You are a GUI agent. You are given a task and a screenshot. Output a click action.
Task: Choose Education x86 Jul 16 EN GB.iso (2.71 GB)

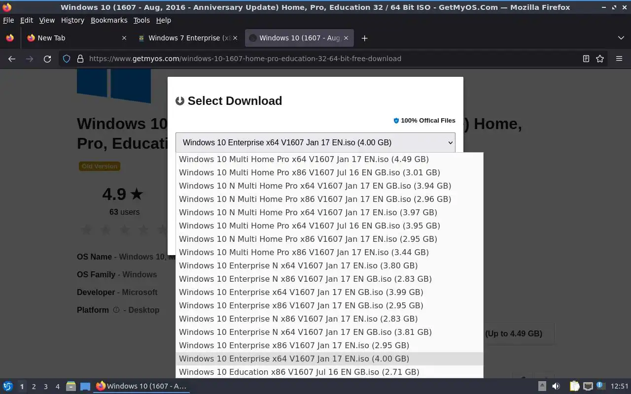[x=329, y=372]
